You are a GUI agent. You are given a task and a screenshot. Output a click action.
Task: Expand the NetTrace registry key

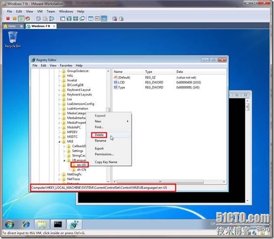pyautogui.click(x=59, y=179)
